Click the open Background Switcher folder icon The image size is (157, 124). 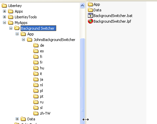17,28
